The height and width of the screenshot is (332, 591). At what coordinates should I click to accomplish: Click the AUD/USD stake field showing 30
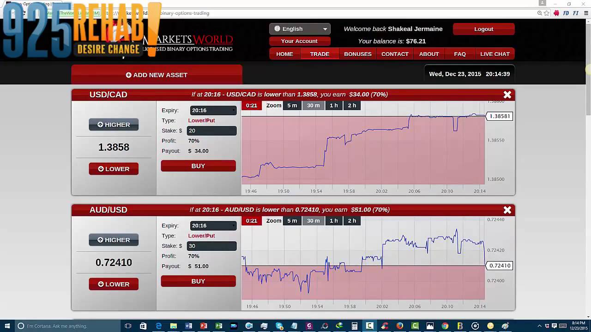(x=211, y=246)
